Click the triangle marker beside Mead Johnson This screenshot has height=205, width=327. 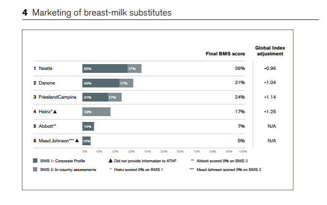coord(77,141)
